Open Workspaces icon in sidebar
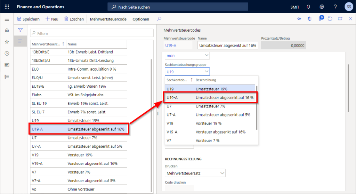 (7, 65)
